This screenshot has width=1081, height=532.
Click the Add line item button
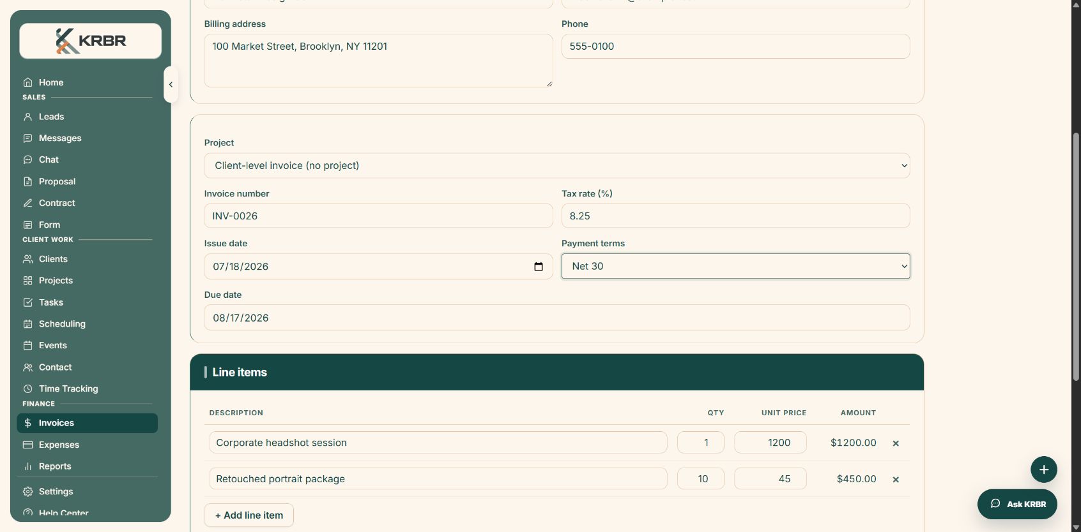tap(249, 515)
